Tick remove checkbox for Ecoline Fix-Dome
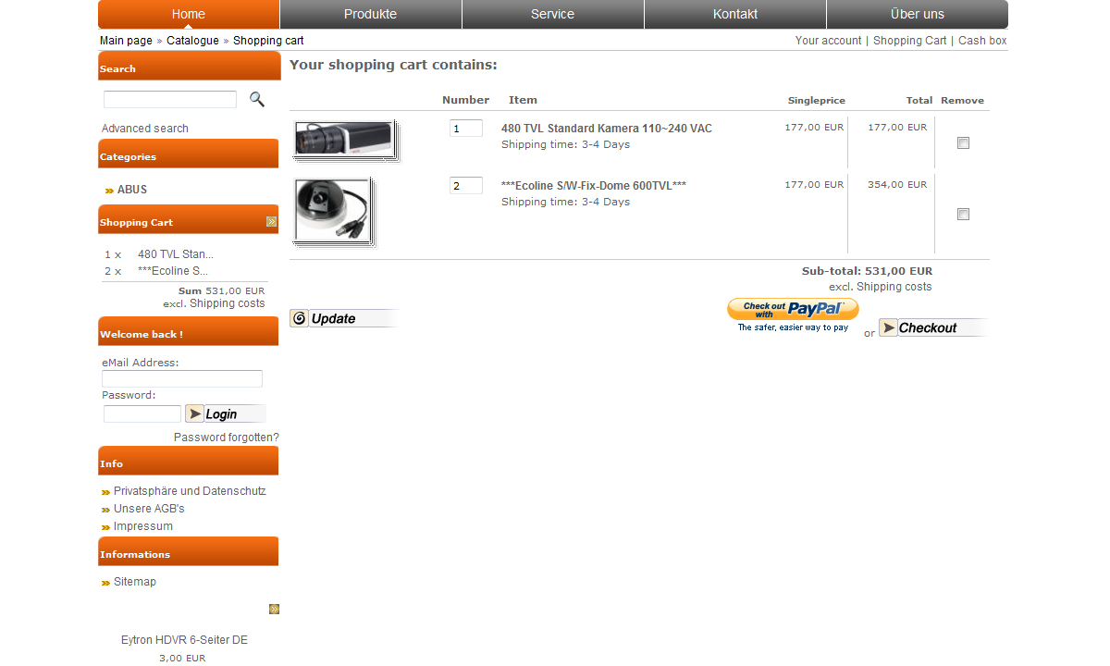 pyautogui.click(x=963, y=215)
